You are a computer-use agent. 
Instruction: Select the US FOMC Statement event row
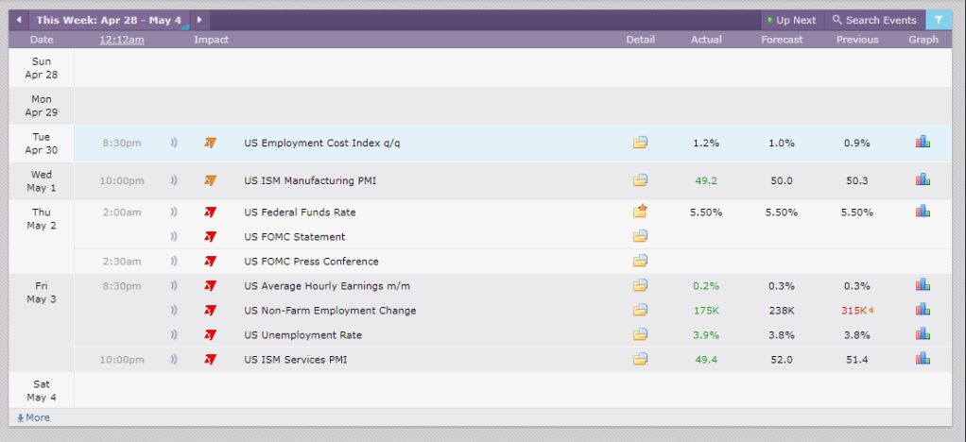pos(294,237)
